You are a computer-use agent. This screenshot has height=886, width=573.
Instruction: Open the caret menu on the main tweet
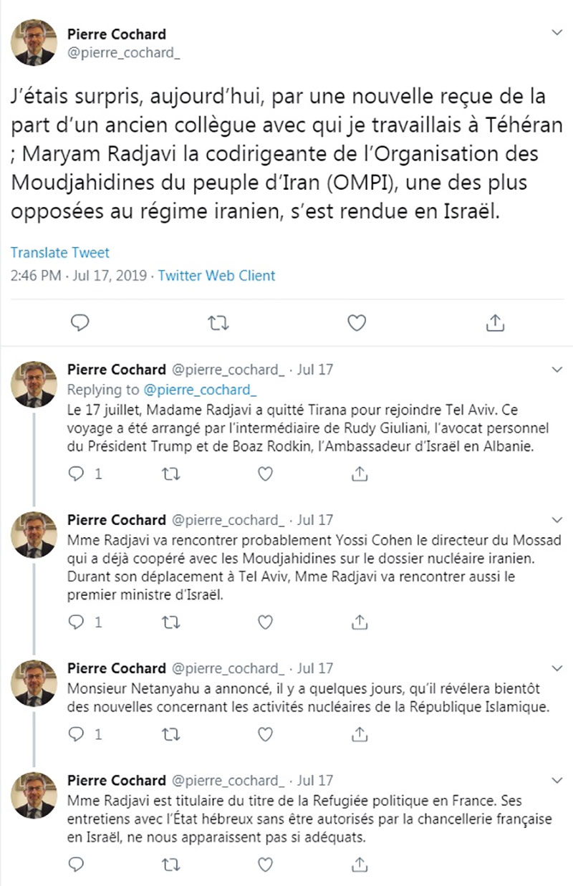coord(557,34)
